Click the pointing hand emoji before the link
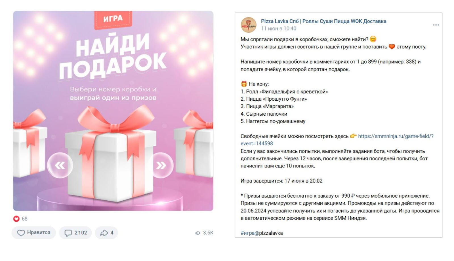 (x=353, y=136)
